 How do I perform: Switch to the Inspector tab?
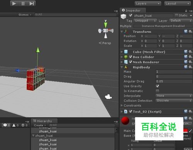click(x=133, y=10)
